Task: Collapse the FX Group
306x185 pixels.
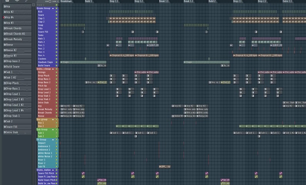Action: tap(53, 140)
